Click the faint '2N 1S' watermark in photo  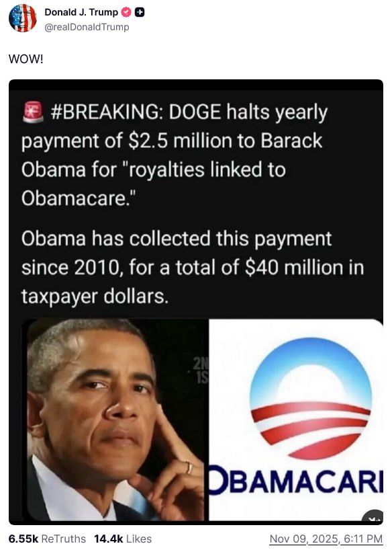tap(201, 370)
